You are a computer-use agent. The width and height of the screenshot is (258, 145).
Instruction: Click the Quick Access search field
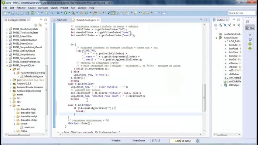pyautogui.click(x=241, y=13)
